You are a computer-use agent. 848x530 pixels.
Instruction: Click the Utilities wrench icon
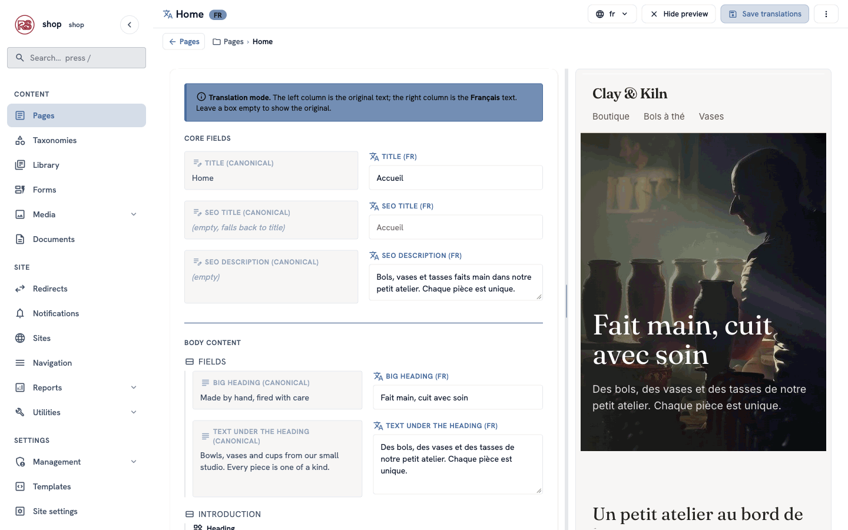[20, 412]
